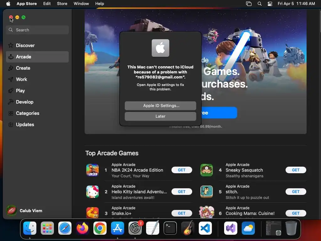
Task: Open Spotlight search in the menu bar
Action: pos(259,4)
